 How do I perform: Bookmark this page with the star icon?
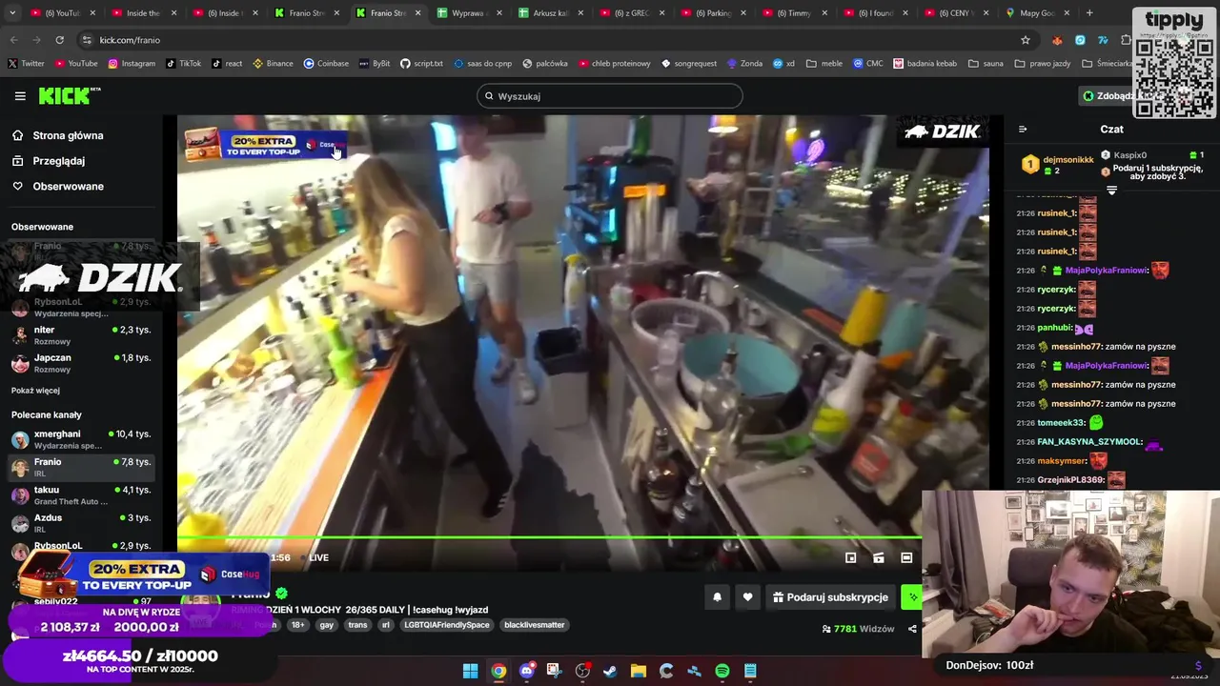click(1026, 40)
